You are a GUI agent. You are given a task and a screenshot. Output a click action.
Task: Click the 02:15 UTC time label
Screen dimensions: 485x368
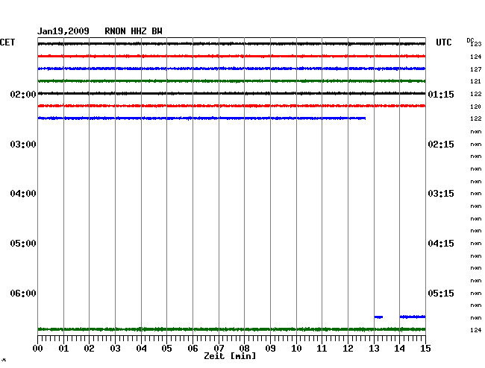(x=441, y=145)
